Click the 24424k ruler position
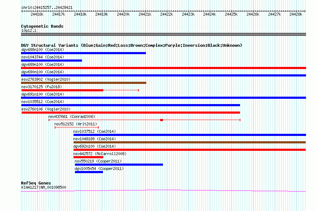The image size is (316, 211). tap(209, 14)
